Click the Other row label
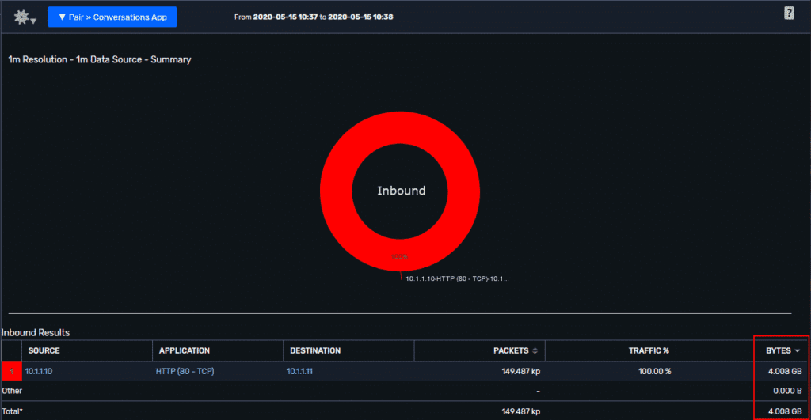Image resolution: width=811 pixels, height=420 pixels. click(12, 391)
